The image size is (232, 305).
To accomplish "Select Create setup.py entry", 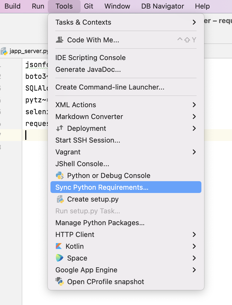I will pos(126,199).
